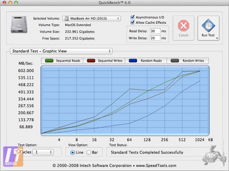Open the Run Test options arrow
Screen dimensions: 229x171
point(217,38)
